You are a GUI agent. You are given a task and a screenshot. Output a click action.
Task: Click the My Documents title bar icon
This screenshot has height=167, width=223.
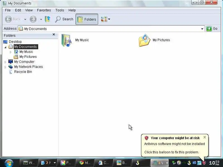4,3
